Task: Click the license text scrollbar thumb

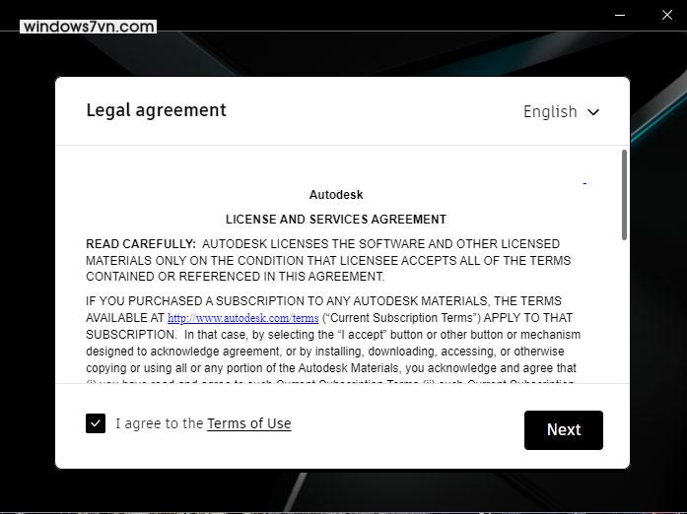Action: (x=624, y=195)
